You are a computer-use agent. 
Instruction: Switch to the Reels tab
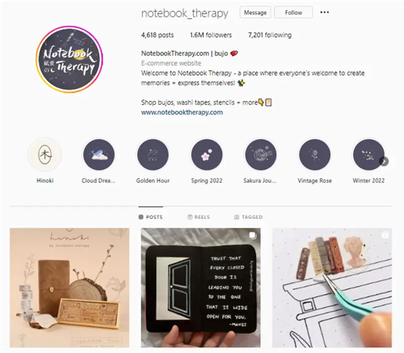[x=198, y=217]
